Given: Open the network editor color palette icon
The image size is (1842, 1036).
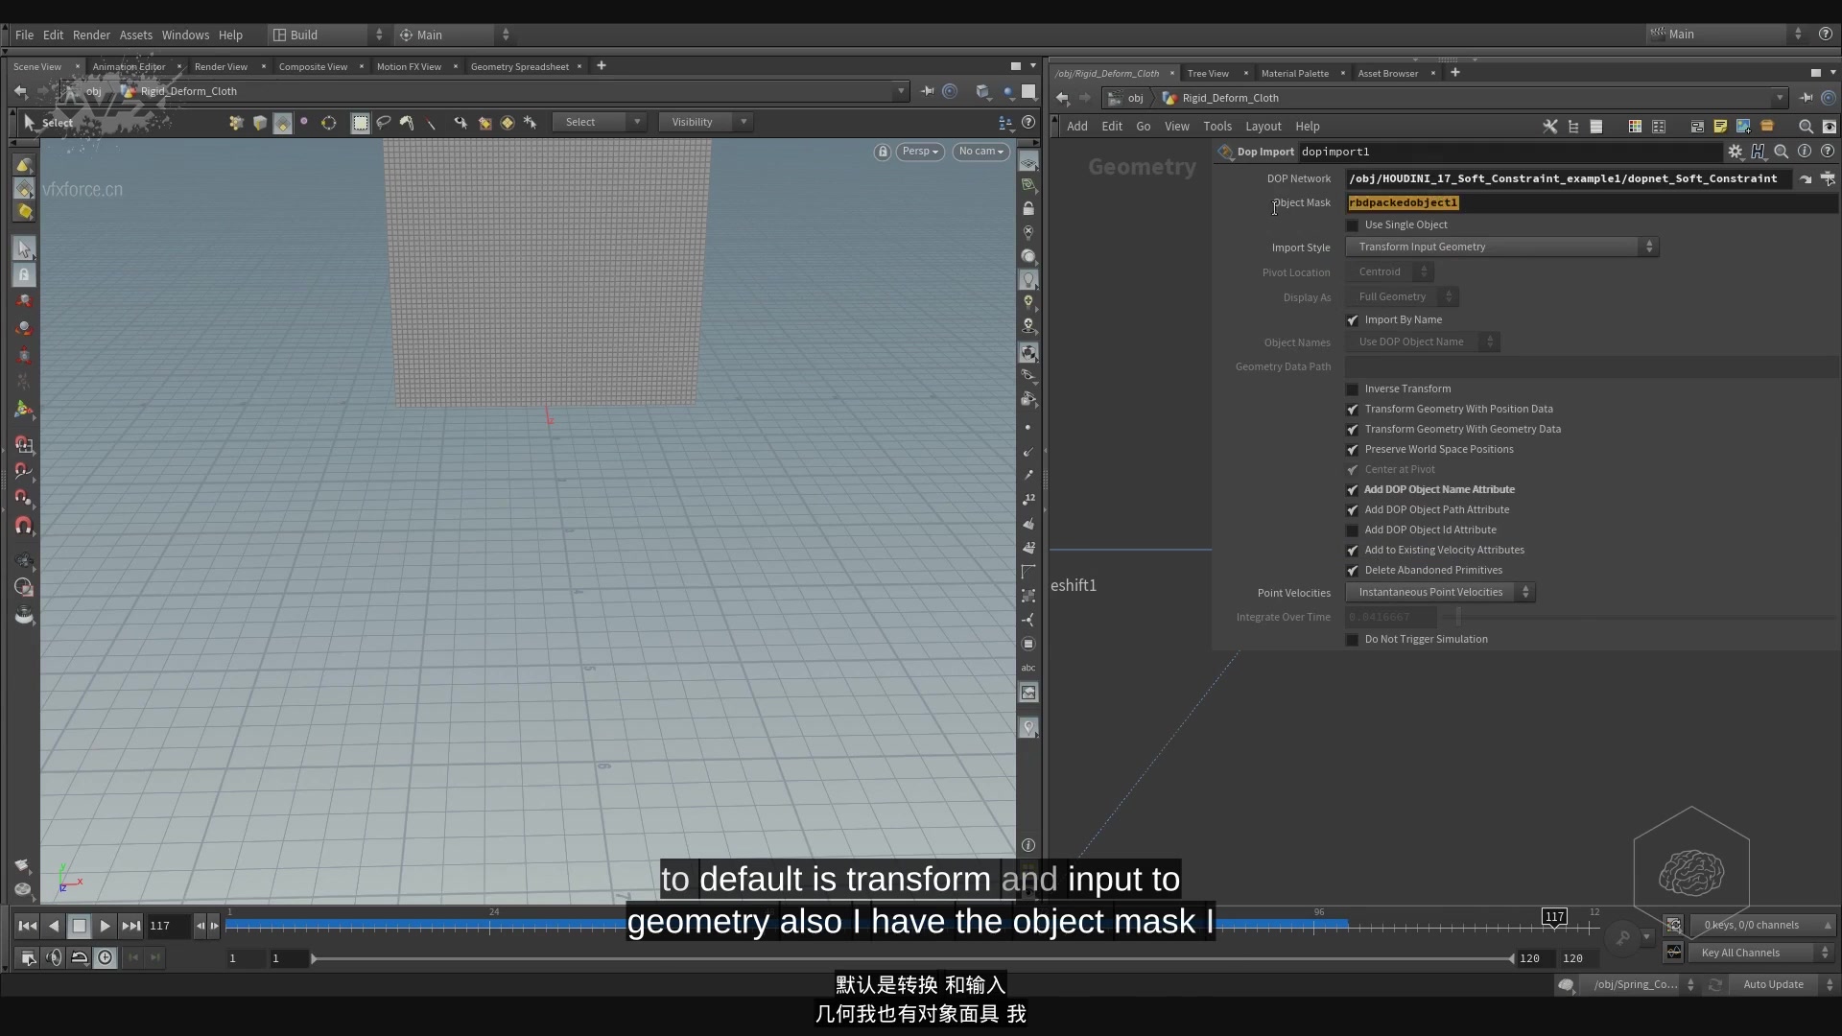Looking at the screenshot, I should coord(1634,126).
